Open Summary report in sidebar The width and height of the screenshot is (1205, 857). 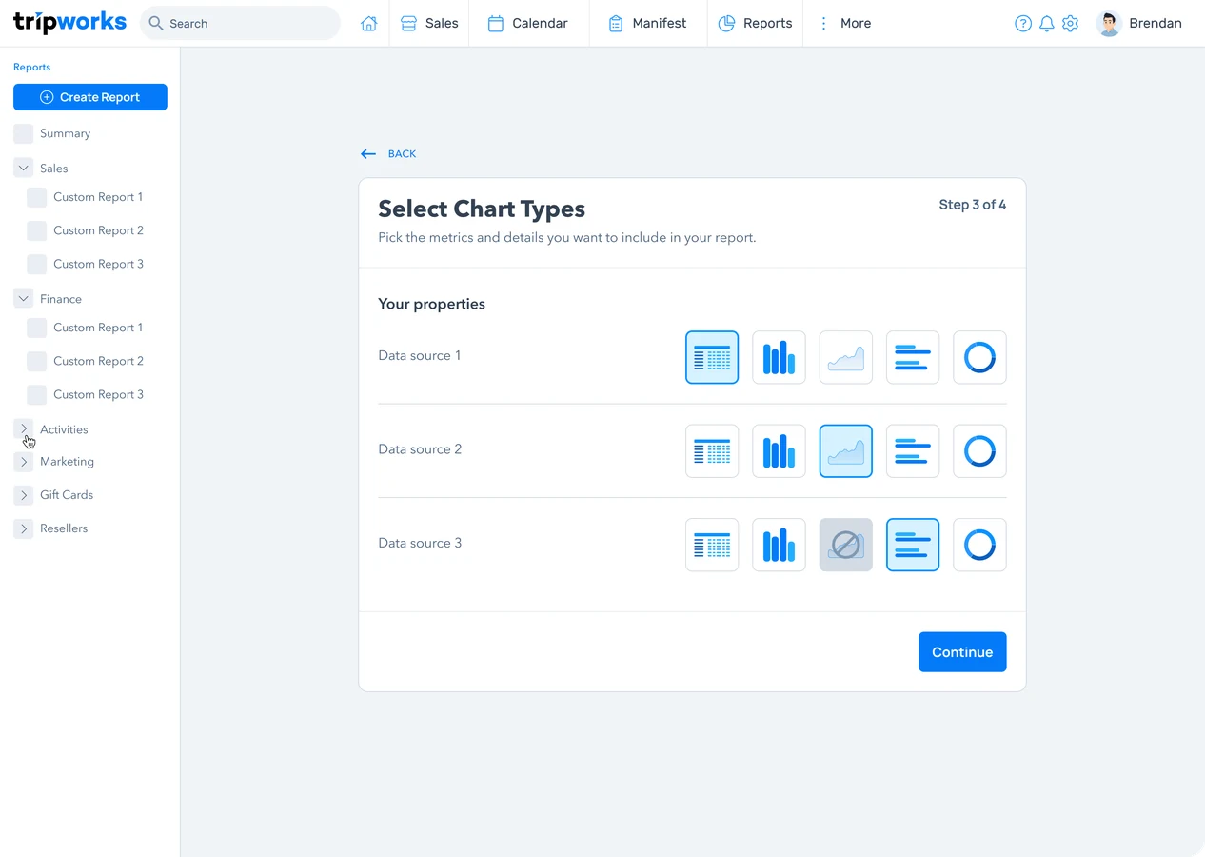coord(65,133)
